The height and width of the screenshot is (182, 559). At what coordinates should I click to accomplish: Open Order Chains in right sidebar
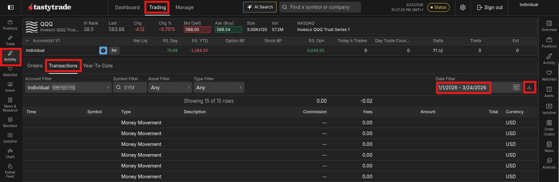tap(549, 127)
